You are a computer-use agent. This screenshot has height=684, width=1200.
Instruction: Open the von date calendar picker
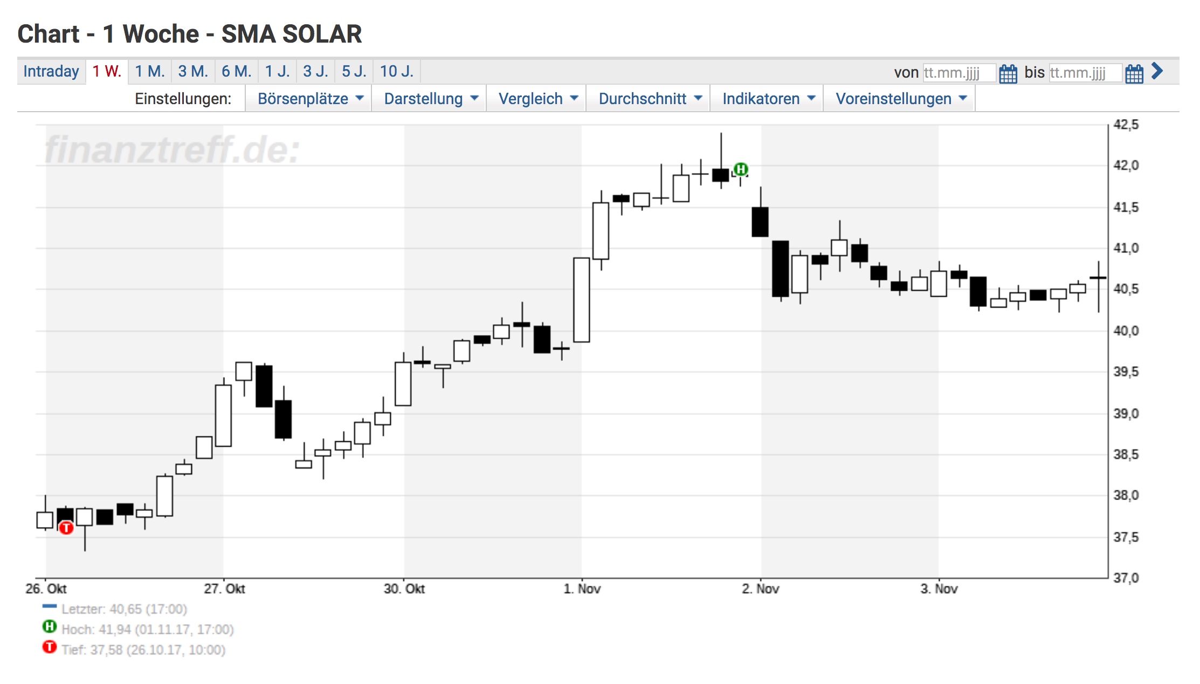tap(1008, 73)
